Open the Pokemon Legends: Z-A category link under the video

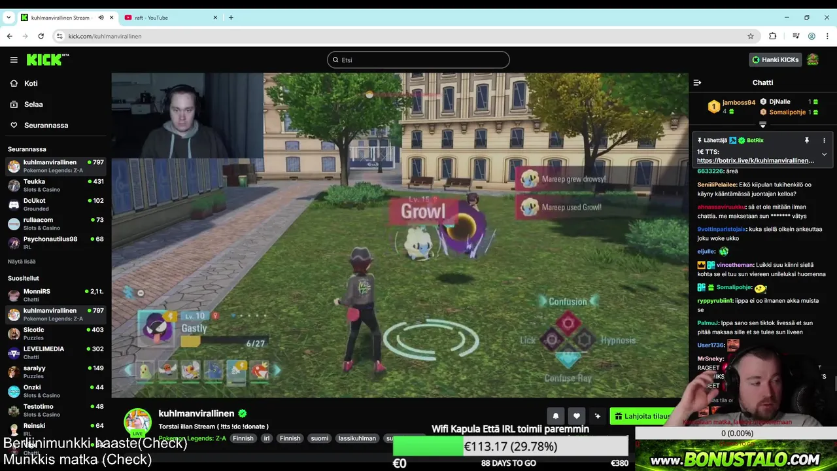pyautogui.click(x=192, y=438)
